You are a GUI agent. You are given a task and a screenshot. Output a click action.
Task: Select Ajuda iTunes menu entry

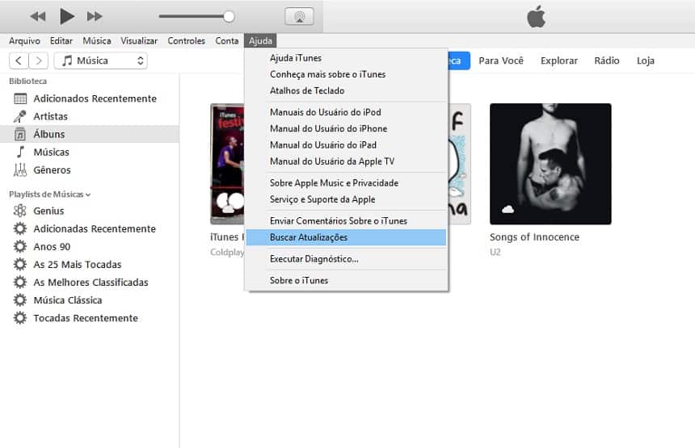(346, 58)
